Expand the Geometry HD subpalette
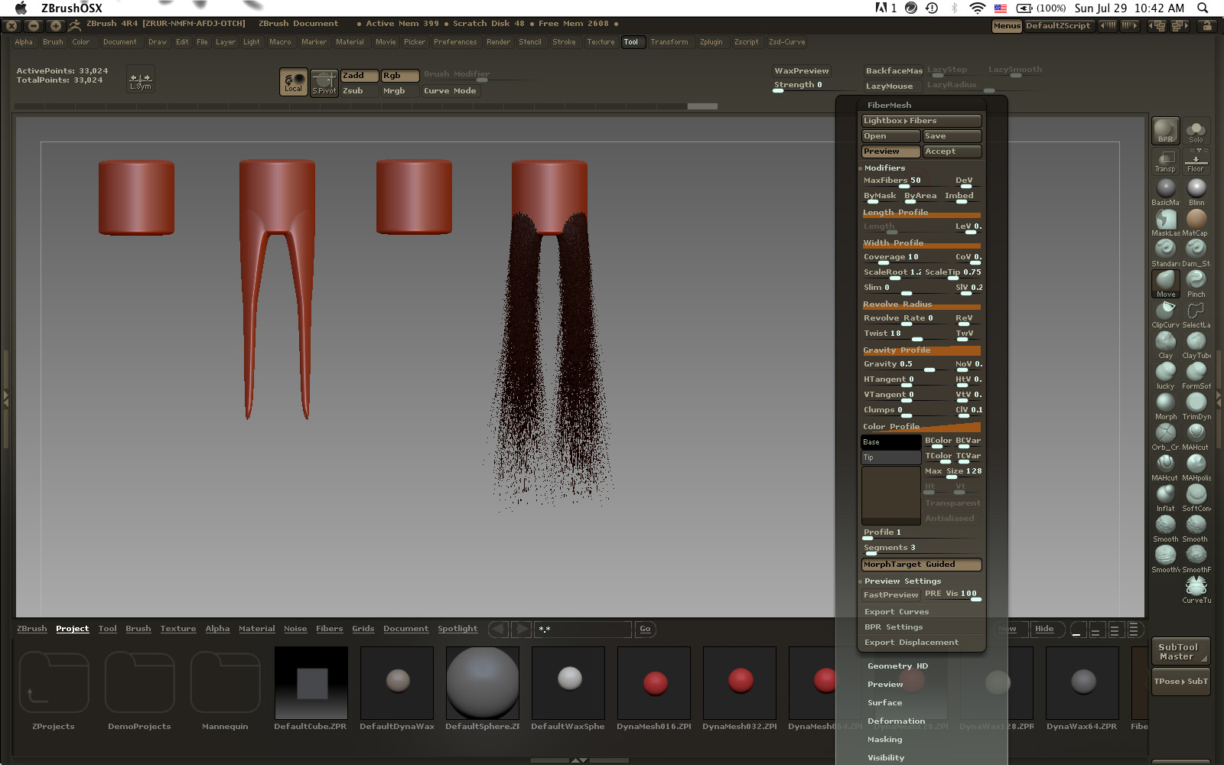1224x765 pixels. click(897, 666)
